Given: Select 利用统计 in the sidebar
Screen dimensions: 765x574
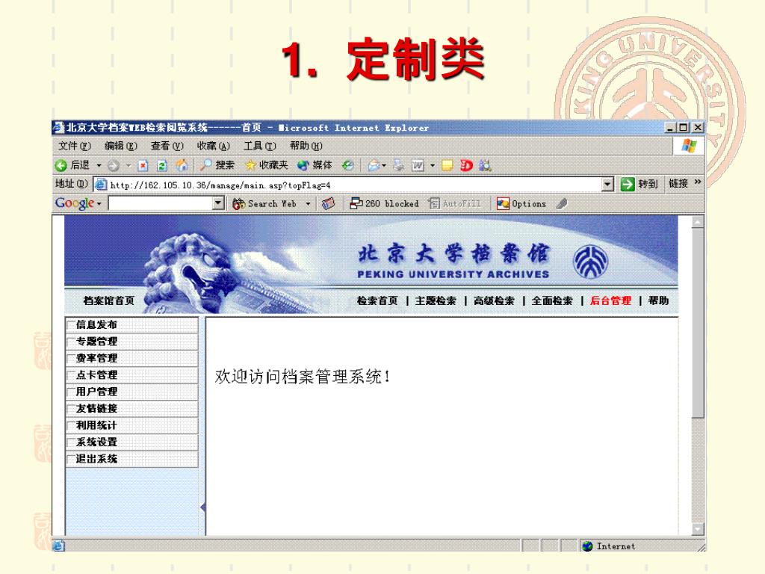Looking at the screenshot, I should coord(131,425).
